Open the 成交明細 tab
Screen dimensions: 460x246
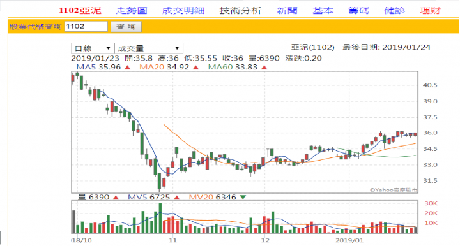(x=183, y=11)
